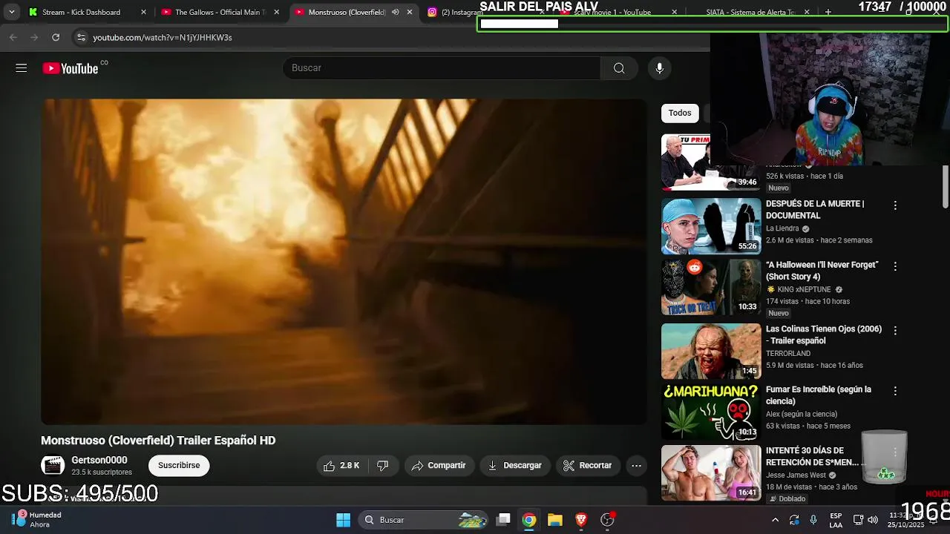Close the Monstruoso (Cloverfield) tab
Screen dimensions: 950x534
click(409, 12)
